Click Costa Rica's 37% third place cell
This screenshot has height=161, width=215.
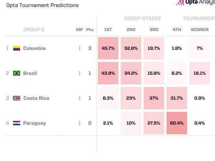154,98
